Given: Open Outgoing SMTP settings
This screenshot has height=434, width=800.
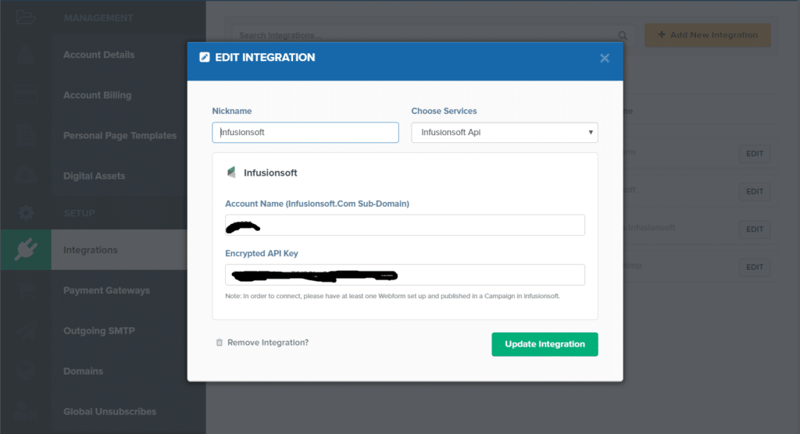Looking at the screenshot, I should pos(99,331).
